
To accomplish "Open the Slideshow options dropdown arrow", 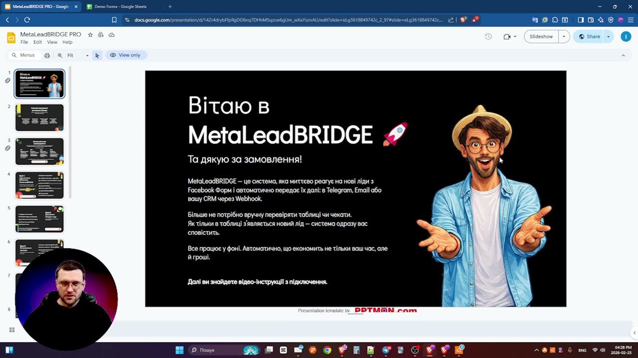I will tap(564, 36).
